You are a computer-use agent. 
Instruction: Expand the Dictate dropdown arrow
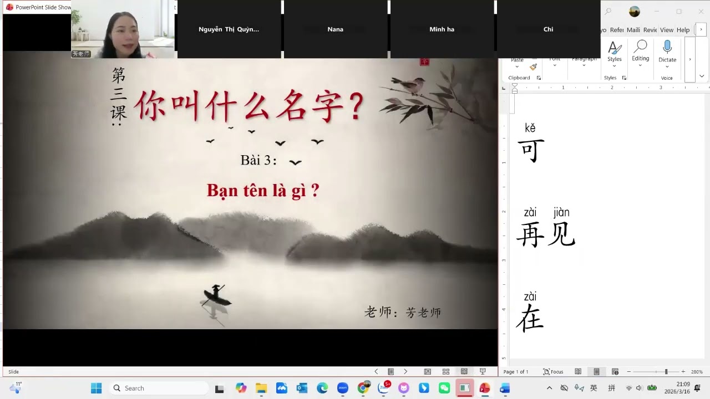point(667,66)
